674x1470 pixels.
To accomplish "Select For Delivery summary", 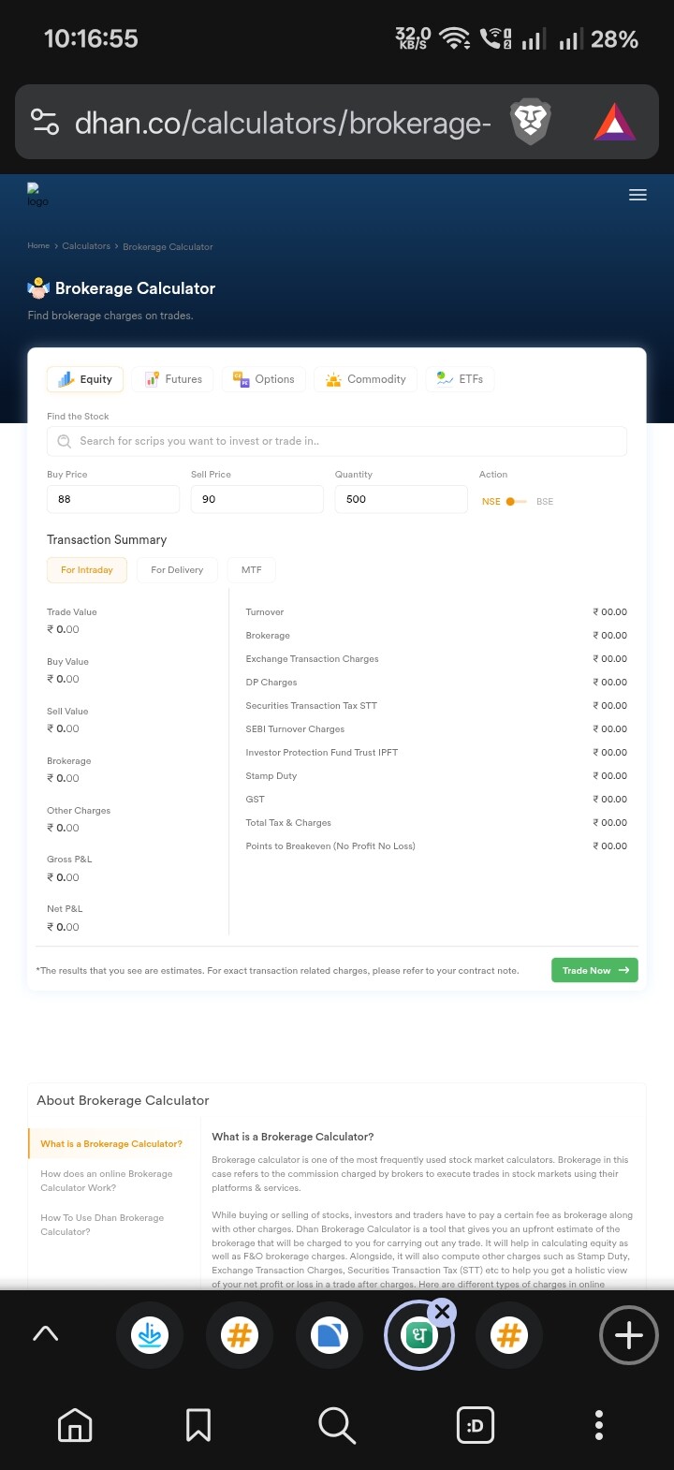I will pyautogui.click(x=177, y=569).
